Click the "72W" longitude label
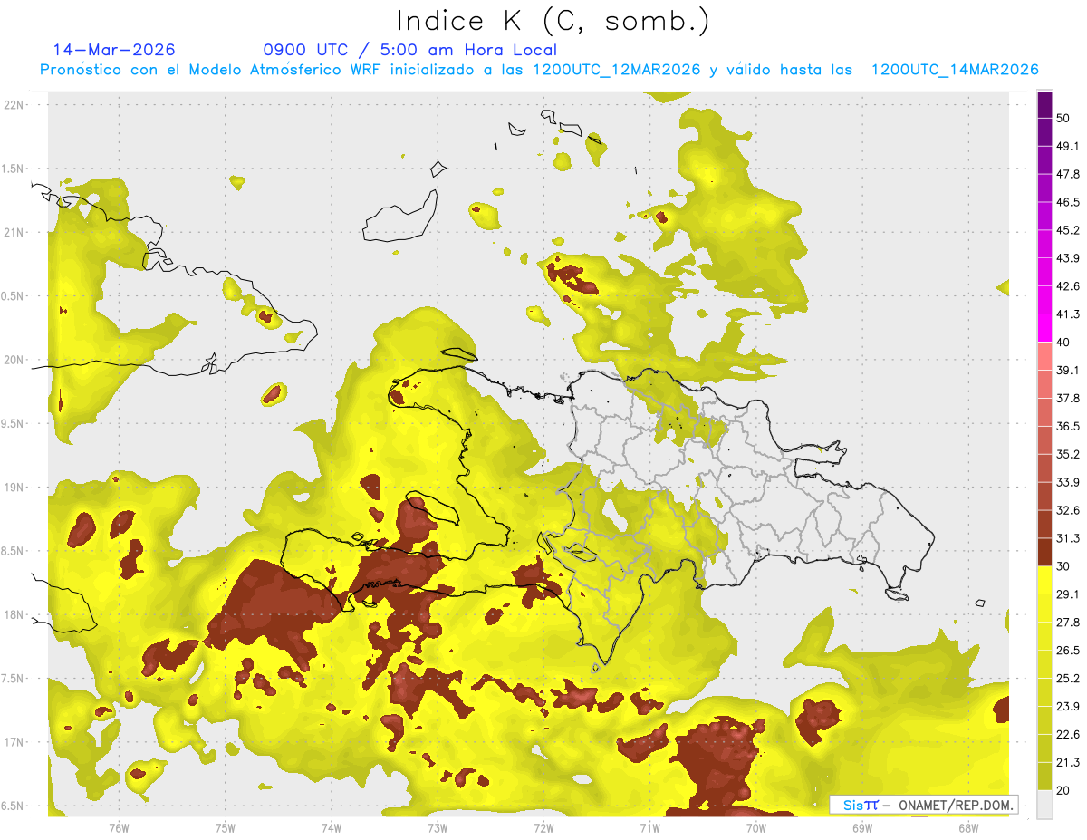This screenshot has width=1087, height=840. pos(543,827)
